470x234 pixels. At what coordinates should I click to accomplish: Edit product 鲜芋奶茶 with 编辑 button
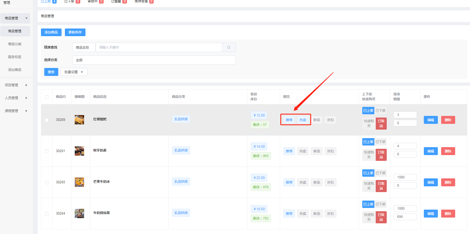click(431, 151)
